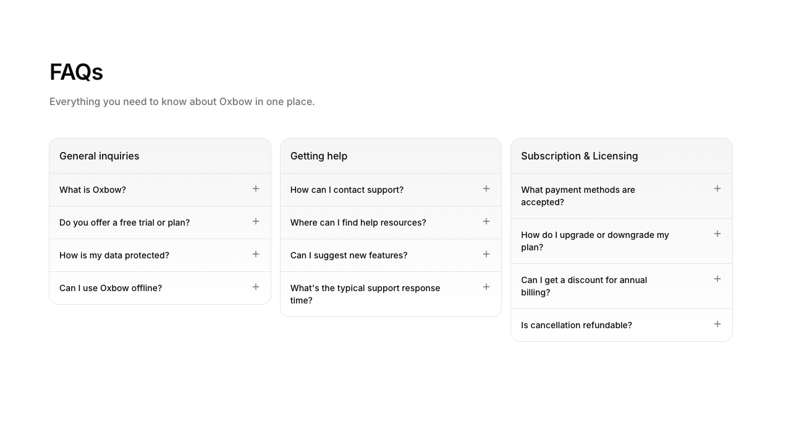Screen dimensions: 791x445
Task: Click the plus icon beside What is Oxbow?
Action: coord(256,189)
